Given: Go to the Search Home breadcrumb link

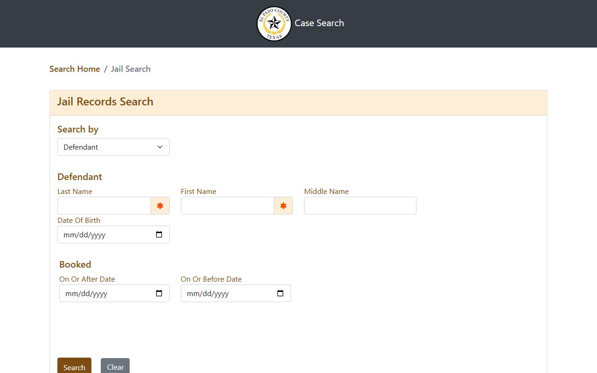Looking at the screenshot, I should point(75,69).
